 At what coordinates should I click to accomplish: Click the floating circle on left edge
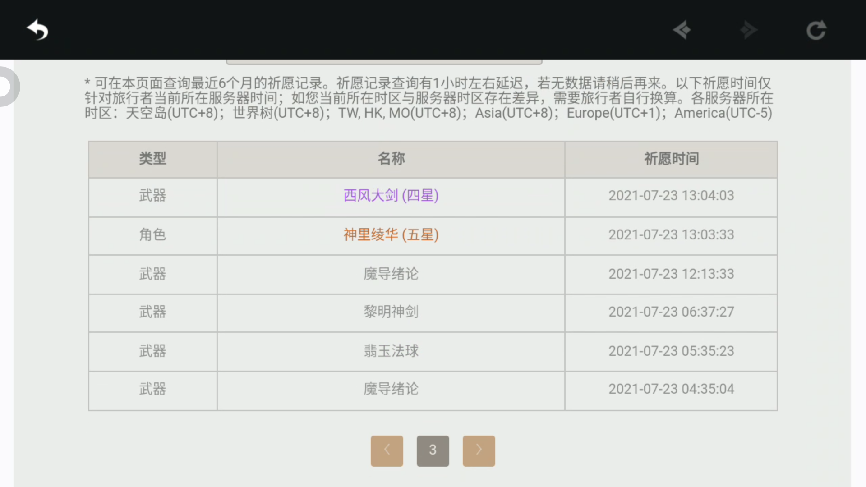point(6,86)
